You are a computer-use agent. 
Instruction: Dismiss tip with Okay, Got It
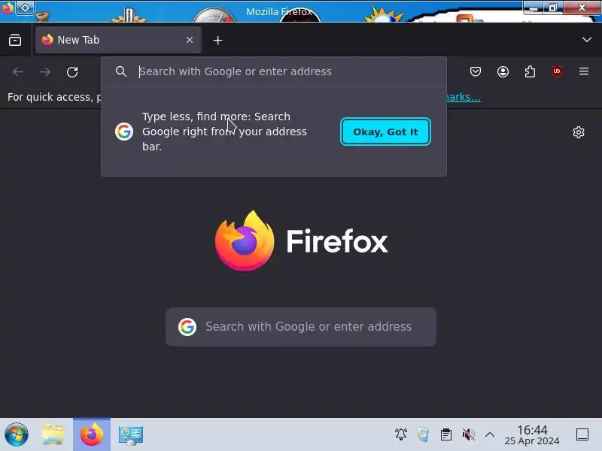(x=385, y=132)
